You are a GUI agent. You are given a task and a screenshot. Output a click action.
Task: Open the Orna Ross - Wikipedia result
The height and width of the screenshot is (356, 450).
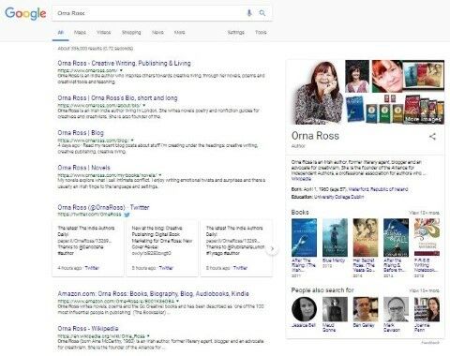pyautogui.click(x=88, y=329)
